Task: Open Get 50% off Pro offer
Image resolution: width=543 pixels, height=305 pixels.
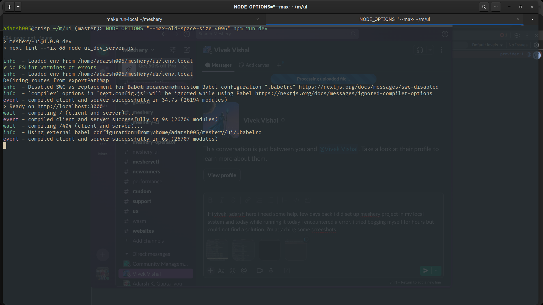Action: 157,66
